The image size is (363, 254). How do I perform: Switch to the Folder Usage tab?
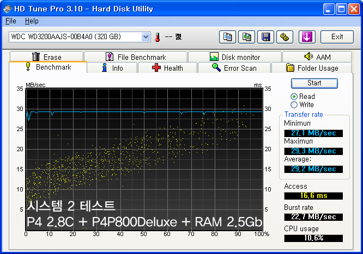312,68
